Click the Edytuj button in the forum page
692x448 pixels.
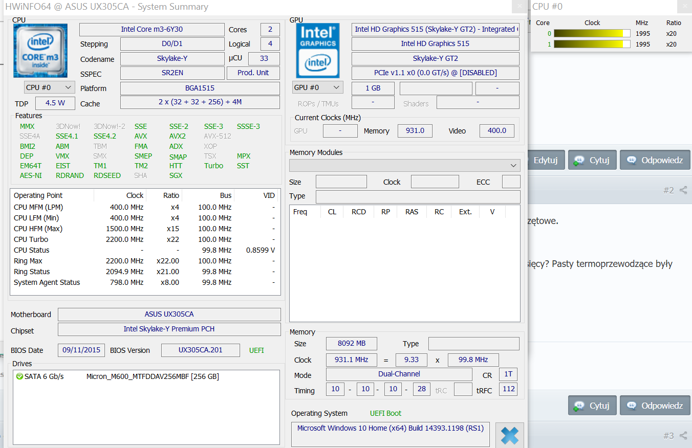point(545,160)
